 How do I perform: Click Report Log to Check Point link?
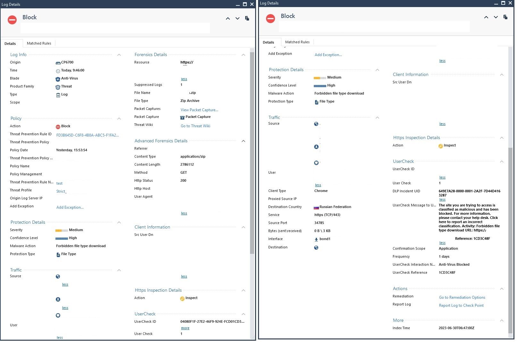[x=461, y=305]
